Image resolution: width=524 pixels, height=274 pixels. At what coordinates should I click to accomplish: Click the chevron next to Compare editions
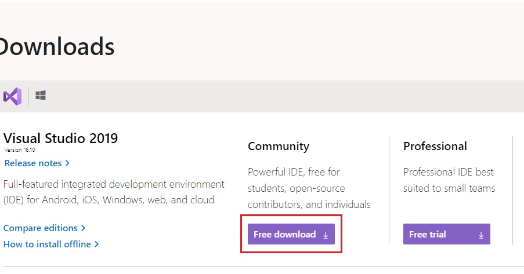tap(83, 228)
